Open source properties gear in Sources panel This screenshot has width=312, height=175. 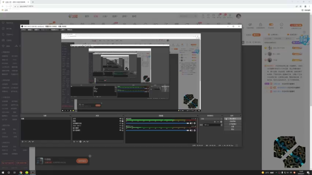click(80, 142)
